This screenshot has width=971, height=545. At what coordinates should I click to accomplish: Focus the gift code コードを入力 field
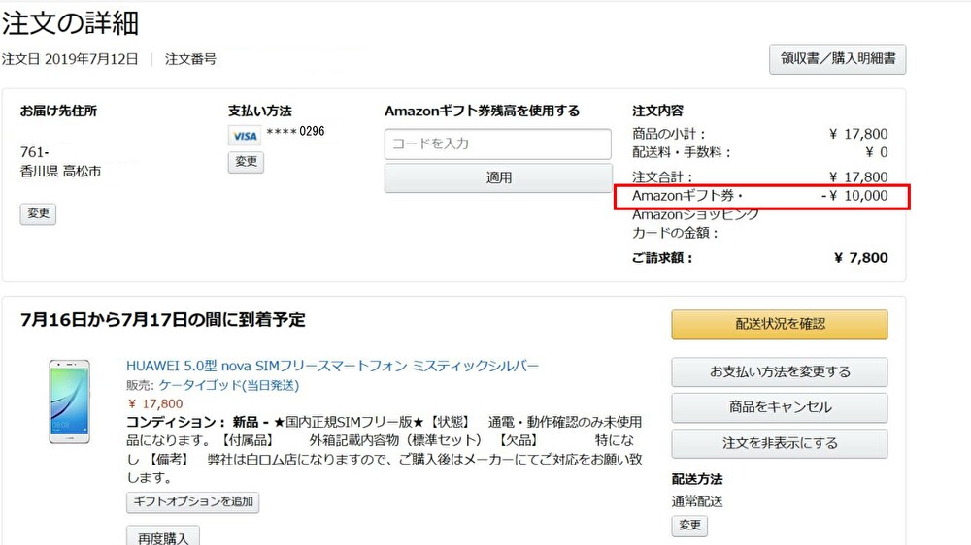pos(497,144)
